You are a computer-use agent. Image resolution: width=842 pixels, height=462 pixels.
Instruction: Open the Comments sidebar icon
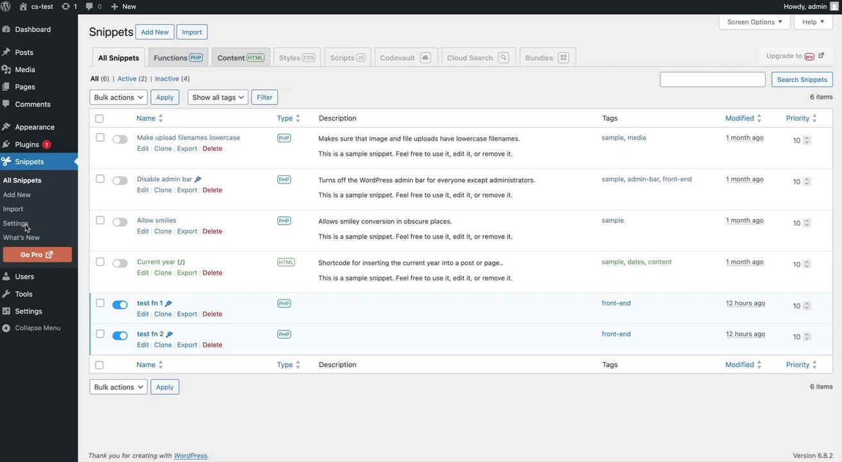point(6,104)
